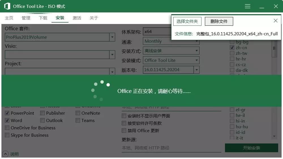Click the file info text 完整包_16.0.11425.20204_x64_zh-cn_Full

(x=237, y=34)
